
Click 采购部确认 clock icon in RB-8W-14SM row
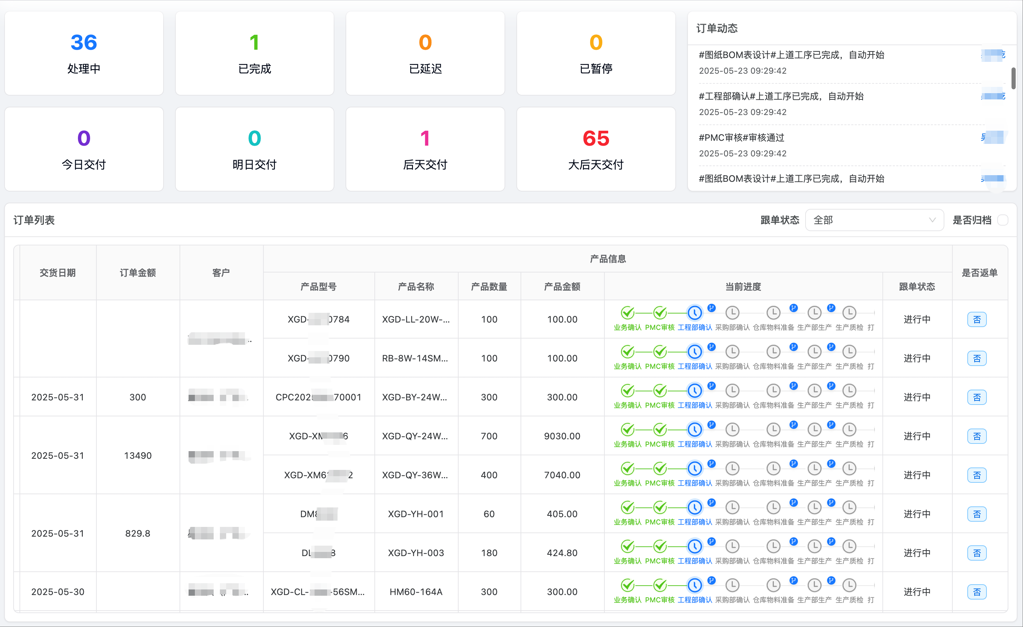[x=732, y=352]
